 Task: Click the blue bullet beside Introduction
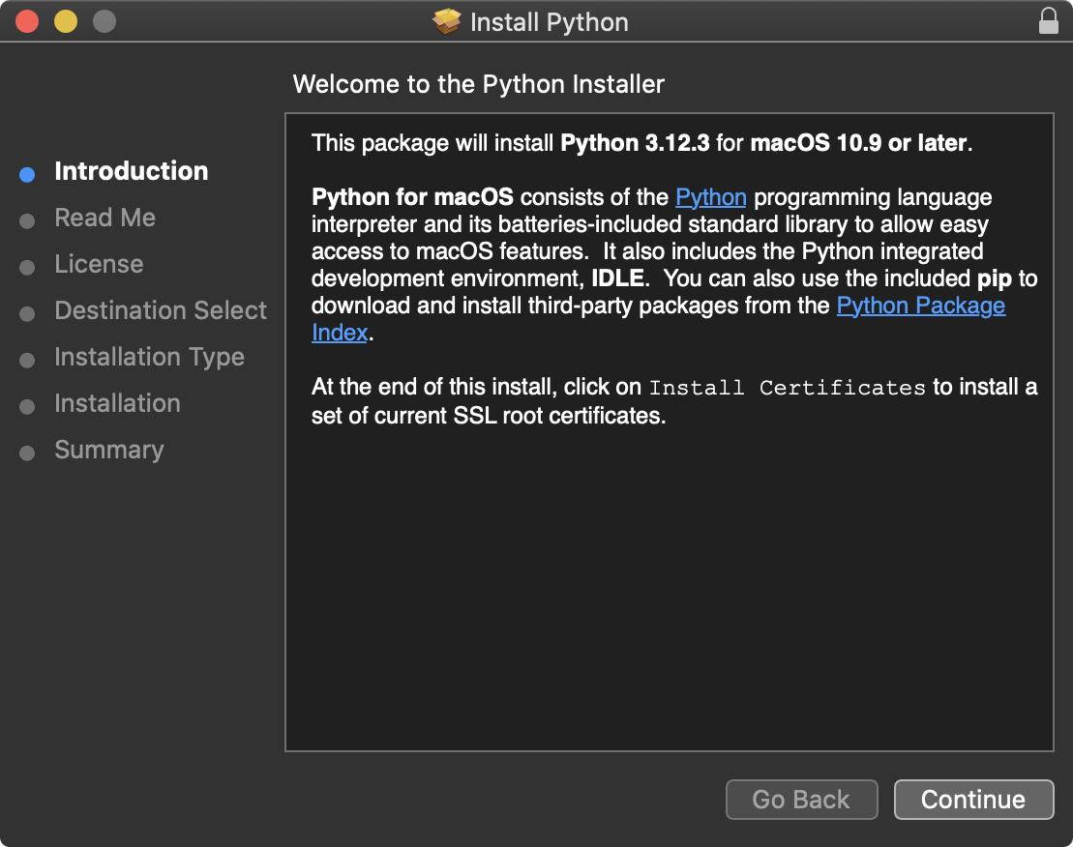(x=27, y=174)
